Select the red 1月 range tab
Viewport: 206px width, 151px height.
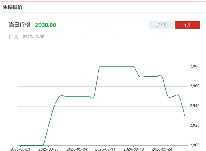pos(188,25)
